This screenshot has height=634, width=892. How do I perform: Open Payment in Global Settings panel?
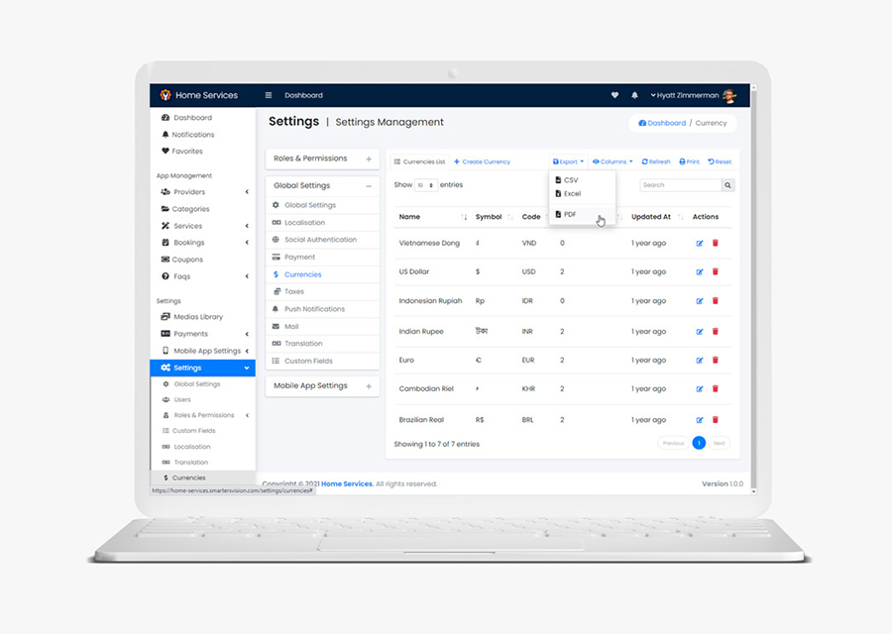pos(322,258)
